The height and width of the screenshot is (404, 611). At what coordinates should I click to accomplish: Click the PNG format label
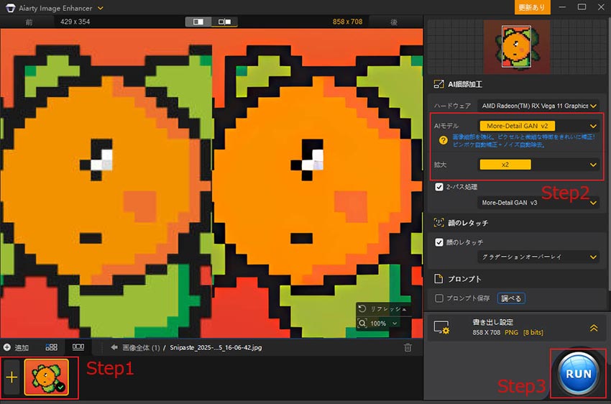pyautogui.click(x=511, y=332)
